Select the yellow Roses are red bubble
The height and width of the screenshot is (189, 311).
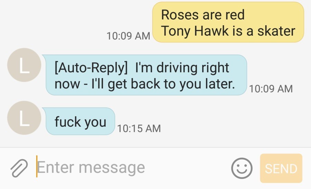tap(228, 22)
